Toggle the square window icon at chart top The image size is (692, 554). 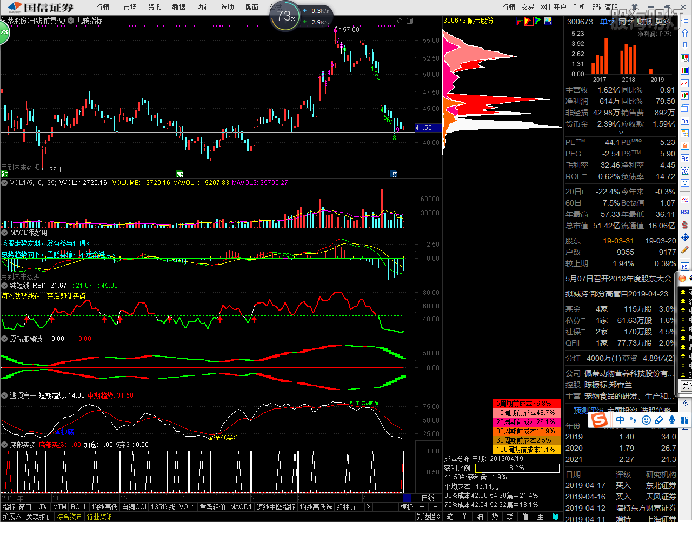(x=410, y=21)
